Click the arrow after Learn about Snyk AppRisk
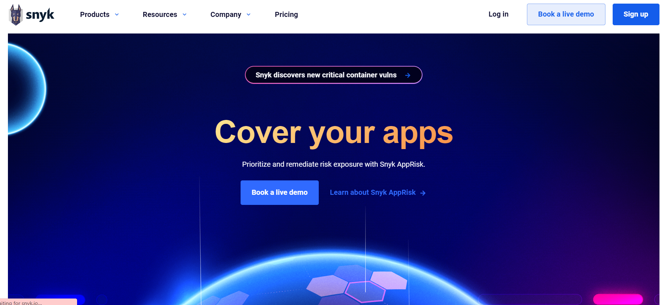The width and height of the screenshot is (662, 305). coord(423,193)
